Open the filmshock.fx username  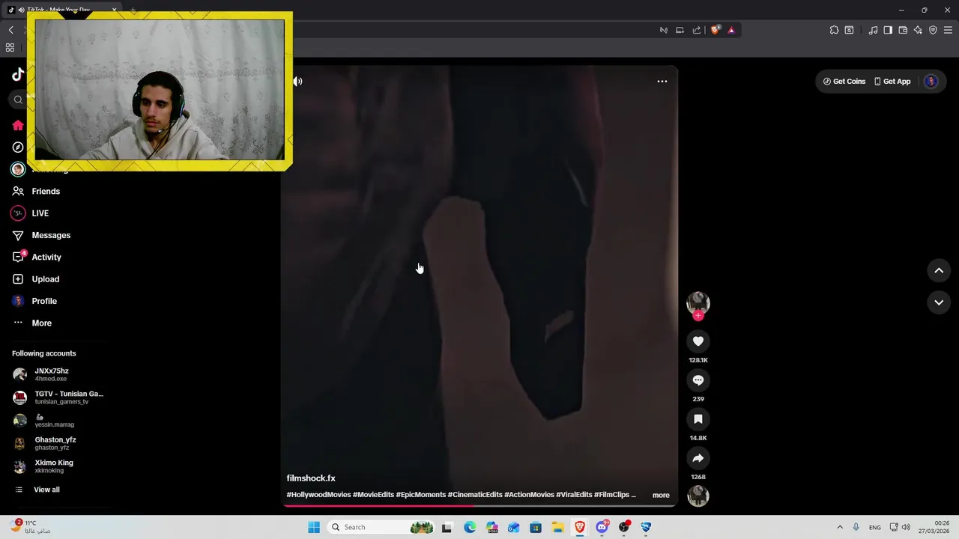[x=311, y=478]
